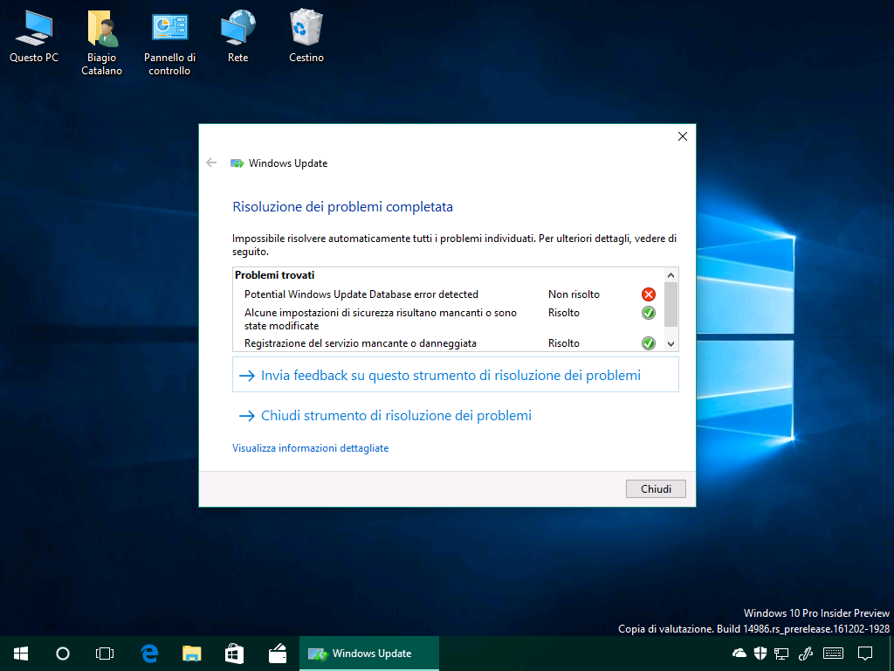Click the Windows Update taskbar button

click(369, 654)
